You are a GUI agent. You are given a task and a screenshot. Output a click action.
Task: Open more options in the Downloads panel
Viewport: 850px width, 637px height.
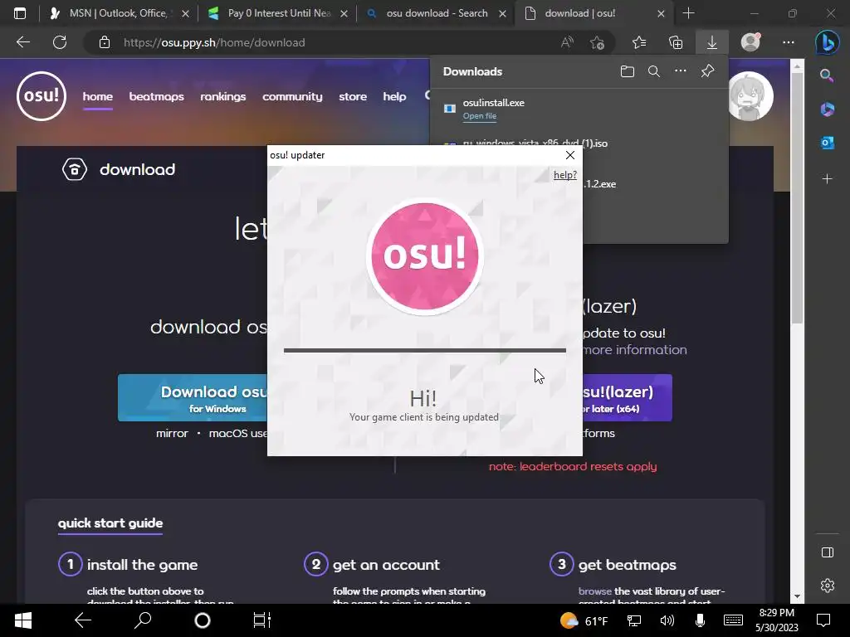[x=681, y=71]
